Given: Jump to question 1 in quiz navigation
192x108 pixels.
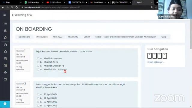Looking at the screenshot, I should pyautogui.click(x=149, y=56).
